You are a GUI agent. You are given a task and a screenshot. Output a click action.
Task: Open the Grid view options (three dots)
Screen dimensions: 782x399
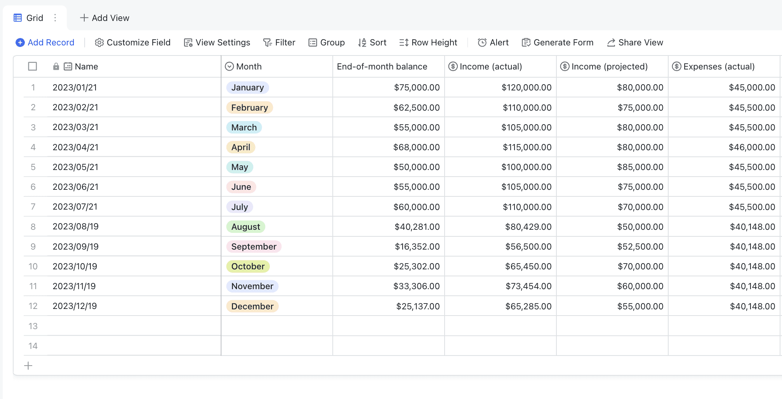(55, 18)
